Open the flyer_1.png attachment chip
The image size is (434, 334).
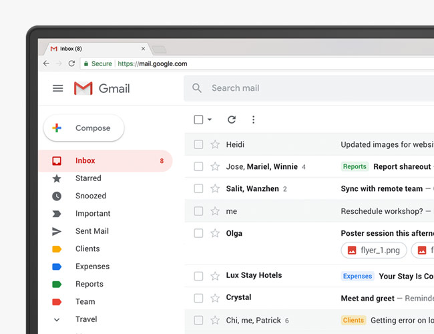point(374,251)
